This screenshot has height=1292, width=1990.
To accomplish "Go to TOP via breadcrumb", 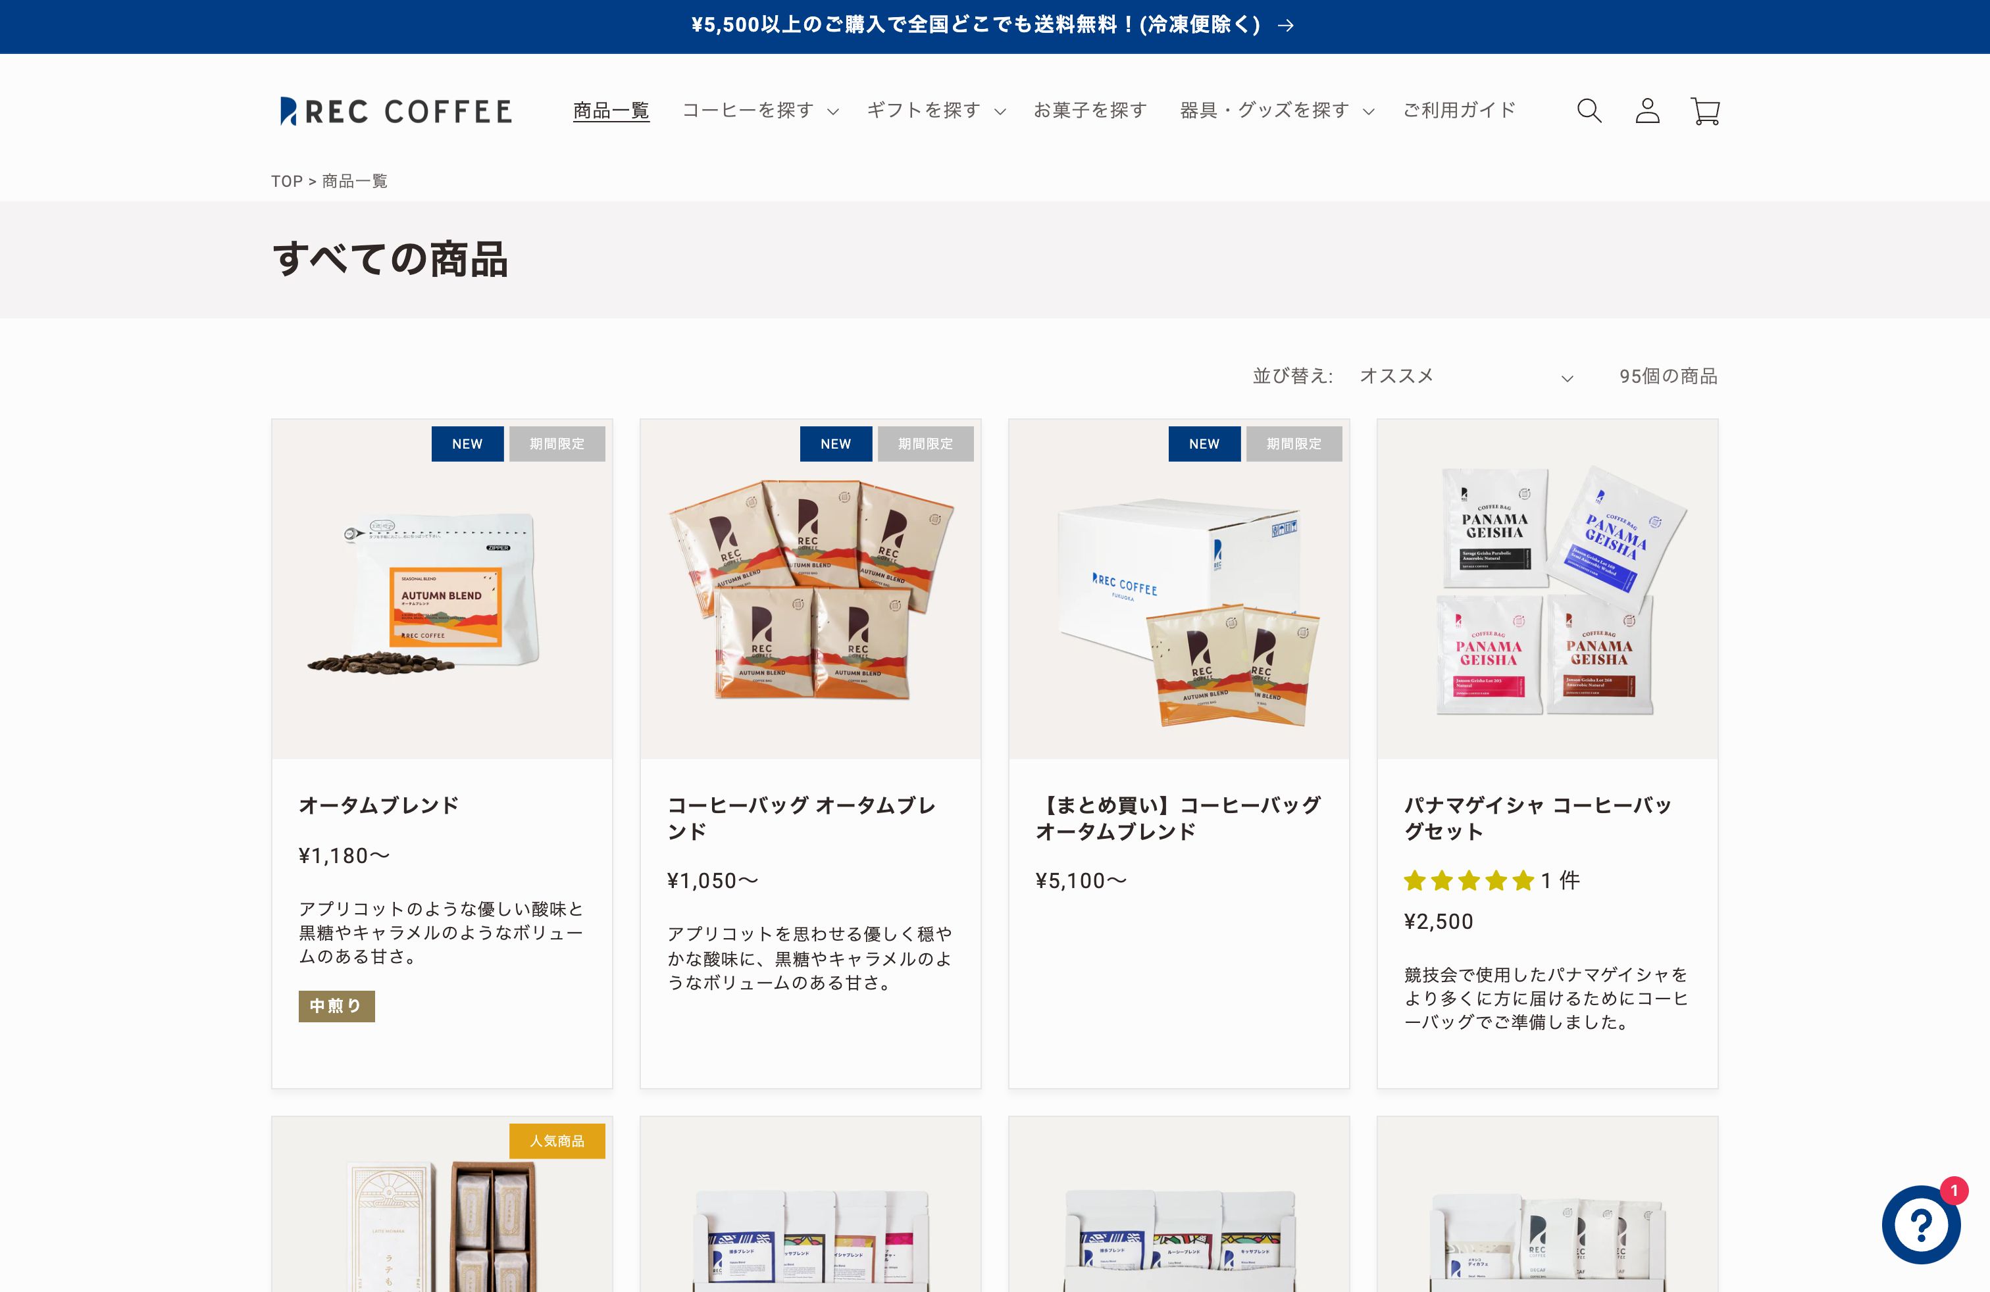I will [x=287, y=180].
